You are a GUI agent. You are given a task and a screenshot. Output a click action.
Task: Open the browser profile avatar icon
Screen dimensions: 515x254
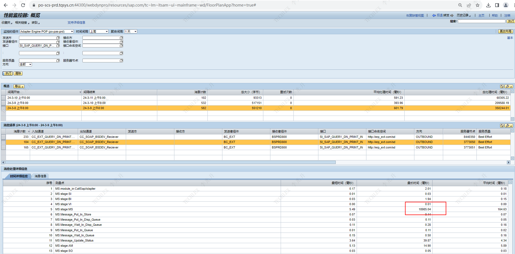(506, 5)
